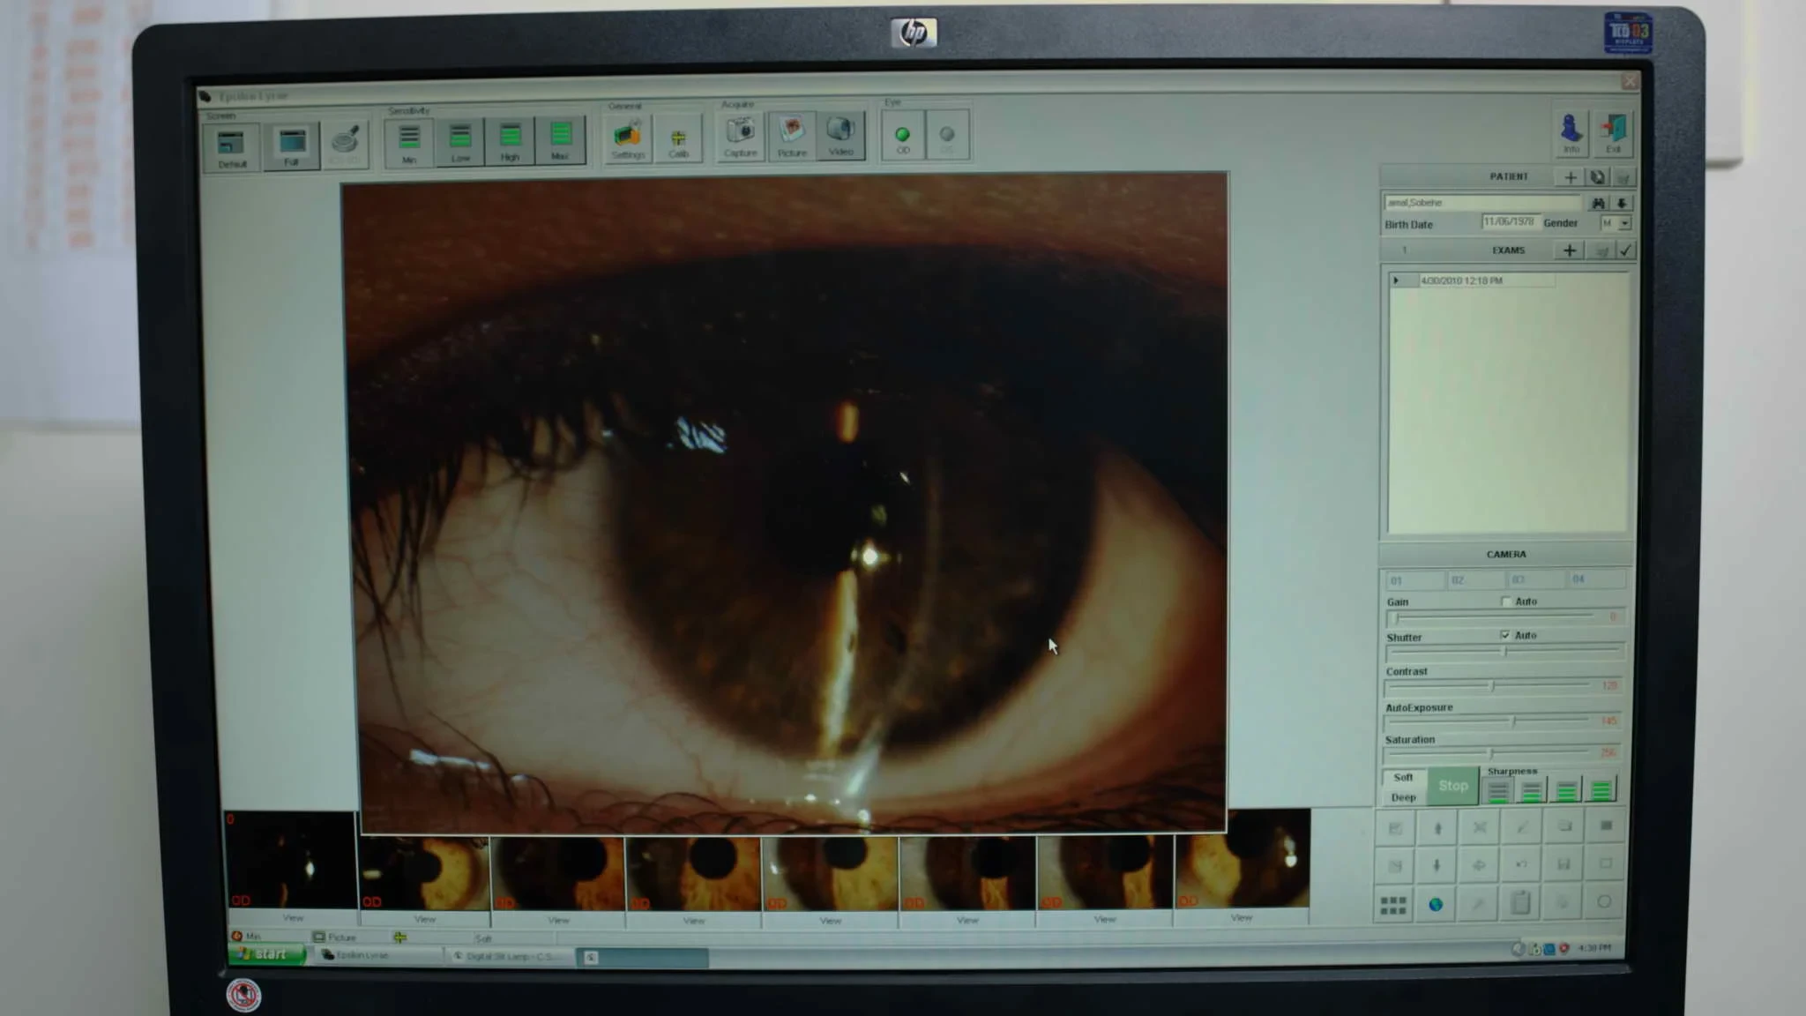This screenshot has width=1806, height=1016.
Task: Uncheck Shutter Auto checkbox
Action: click(1505, 635)
